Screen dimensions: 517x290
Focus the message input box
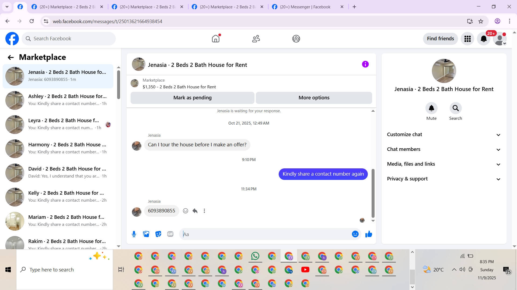coord(265,234)
